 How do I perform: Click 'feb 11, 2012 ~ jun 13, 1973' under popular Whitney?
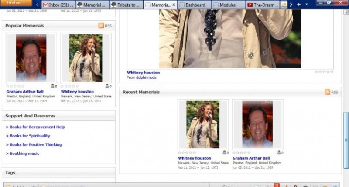[81, 101]
